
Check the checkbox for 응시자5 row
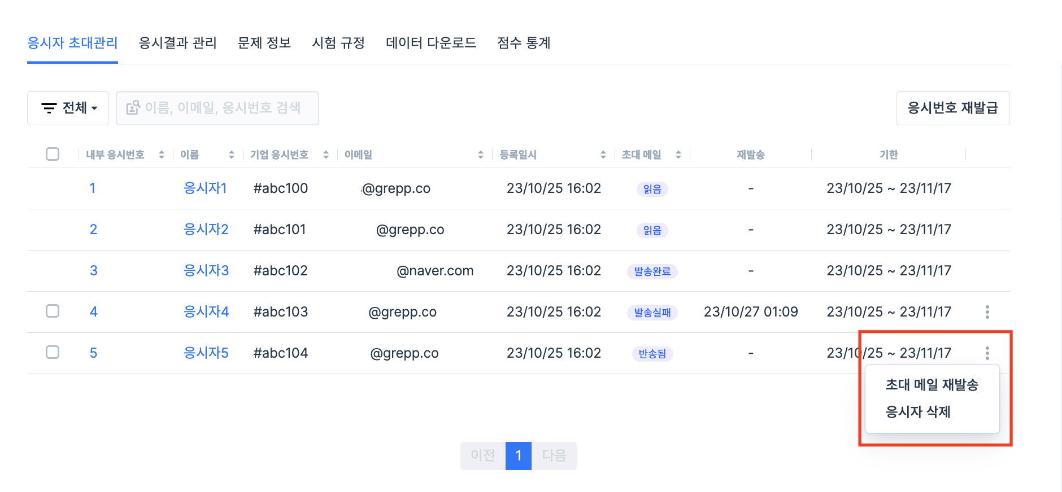[x=53, y=352]
